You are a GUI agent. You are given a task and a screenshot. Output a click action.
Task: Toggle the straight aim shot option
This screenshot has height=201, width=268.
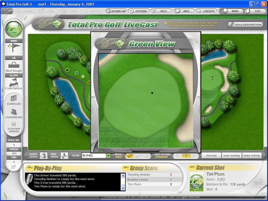point(187,155)
